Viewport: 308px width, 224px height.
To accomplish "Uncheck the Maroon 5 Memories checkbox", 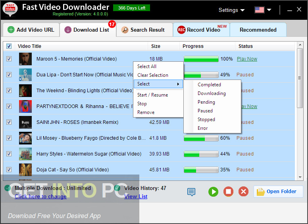I will tap(9, 59).
